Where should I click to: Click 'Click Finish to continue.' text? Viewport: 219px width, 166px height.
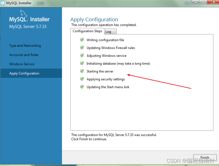(89, 139)
